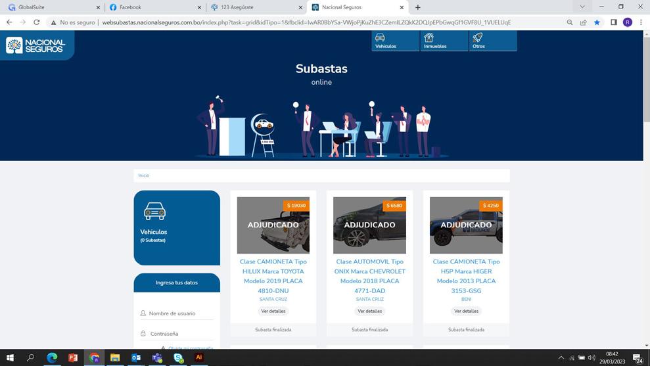Open the Chrome three-dot menu
This screenshot has width=650, height=366.
(641, 22)
